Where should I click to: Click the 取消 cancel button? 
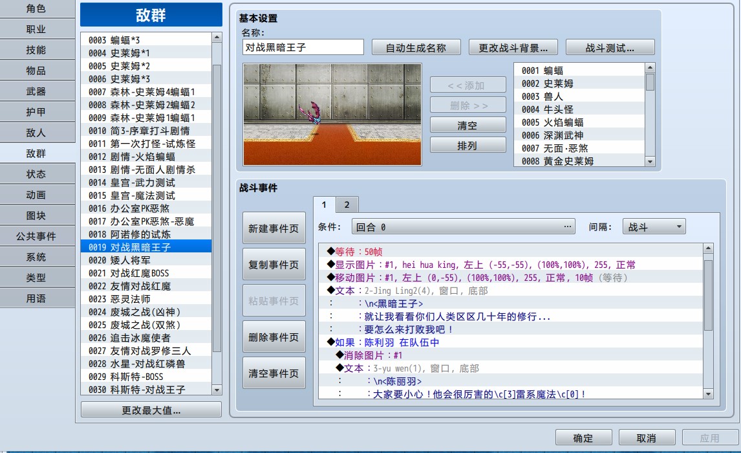(x=647, y=438)
